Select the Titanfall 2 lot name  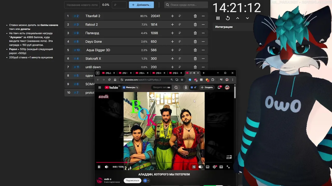[93, 16]
